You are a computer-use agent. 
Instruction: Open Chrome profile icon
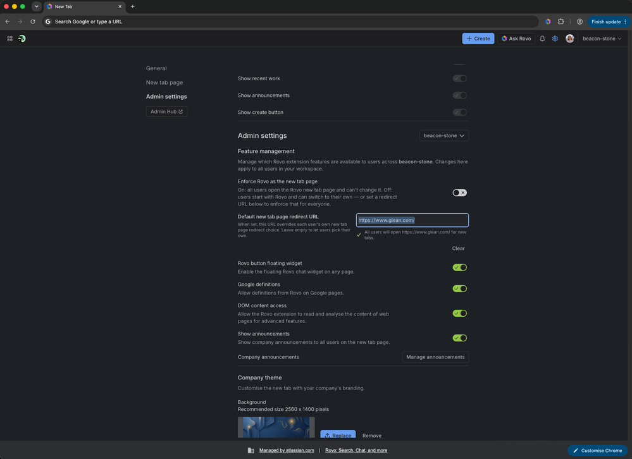click(579, 21)
